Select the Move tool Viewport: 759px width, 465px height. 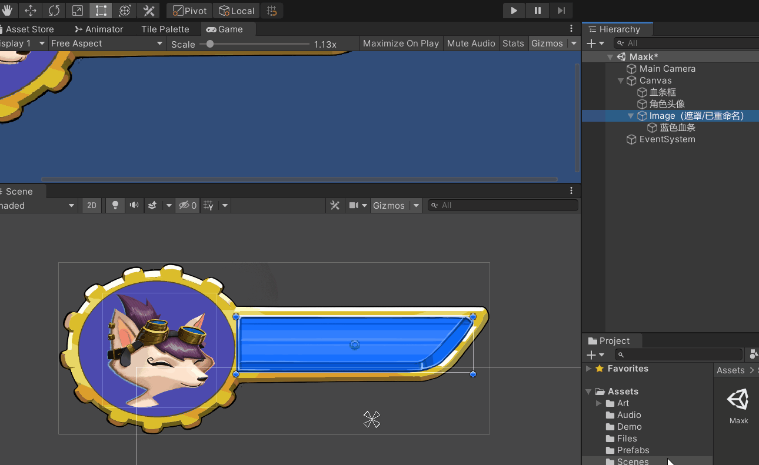(x=30, y=11)
